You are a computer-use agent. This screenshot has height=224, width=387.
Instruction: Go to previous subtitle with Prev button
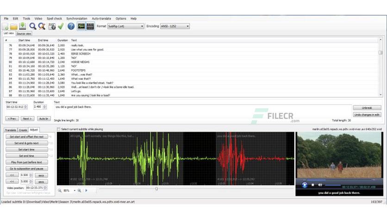tap(12, 118)
